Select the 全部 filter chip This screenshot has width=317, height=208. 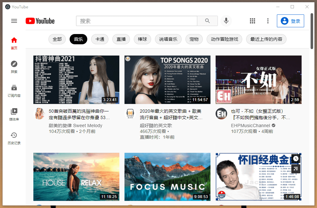click(x=57, y=39)
